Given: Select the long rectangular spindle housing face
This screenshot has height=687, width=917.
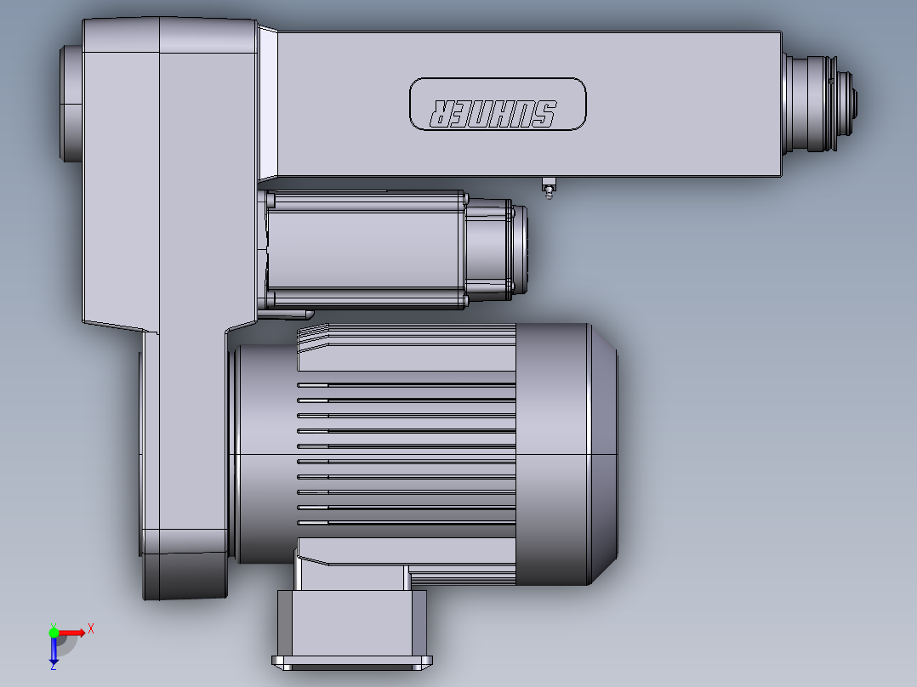Looking at the screenshot, I should click(529, 104).
